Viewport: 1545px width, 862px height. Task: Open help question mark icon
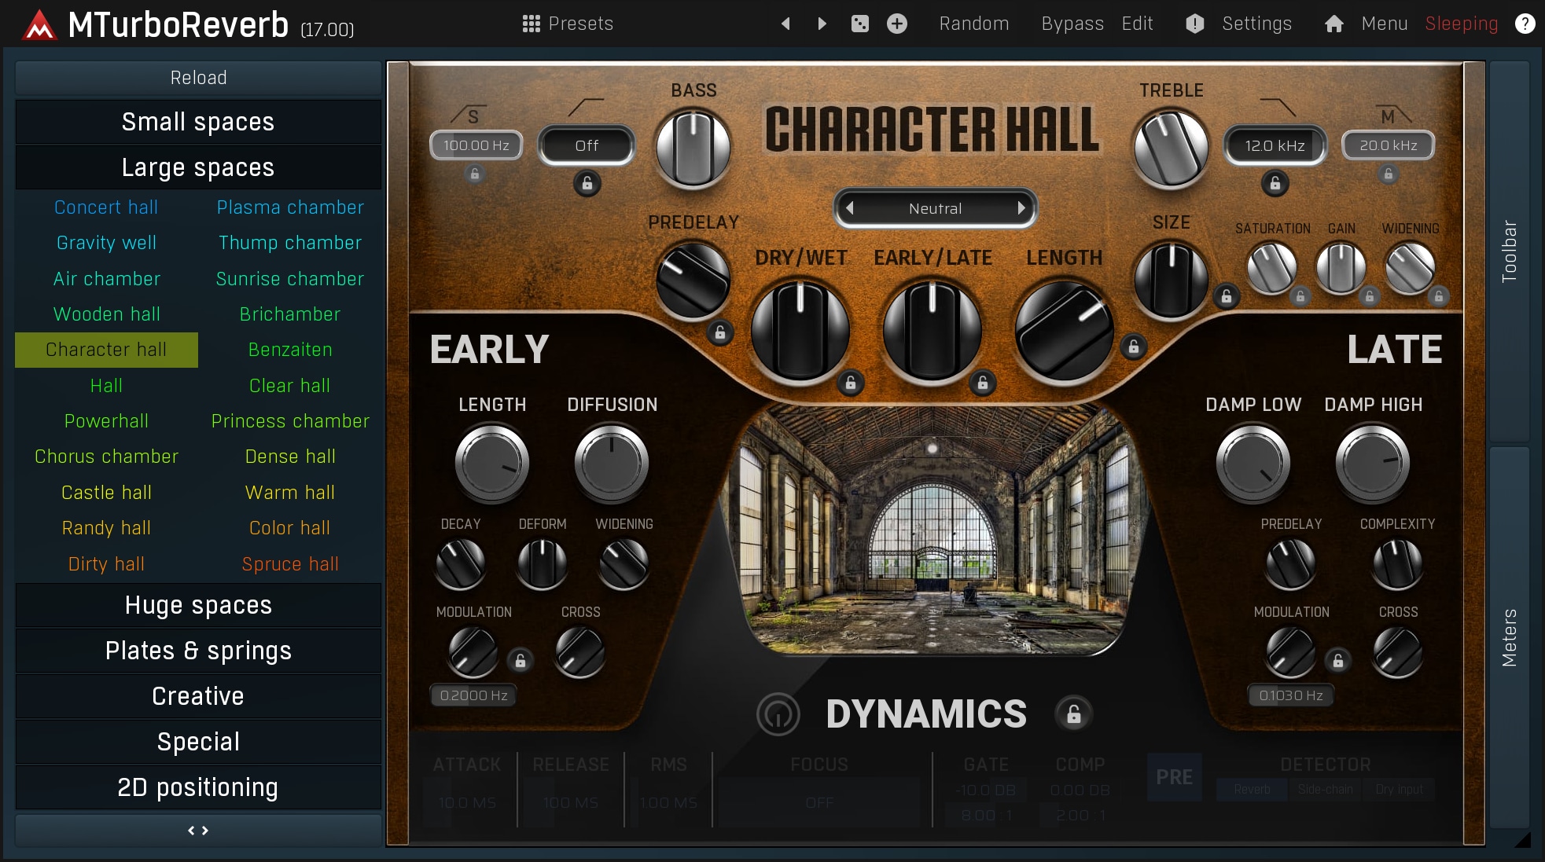click(x=1525, y=24)
